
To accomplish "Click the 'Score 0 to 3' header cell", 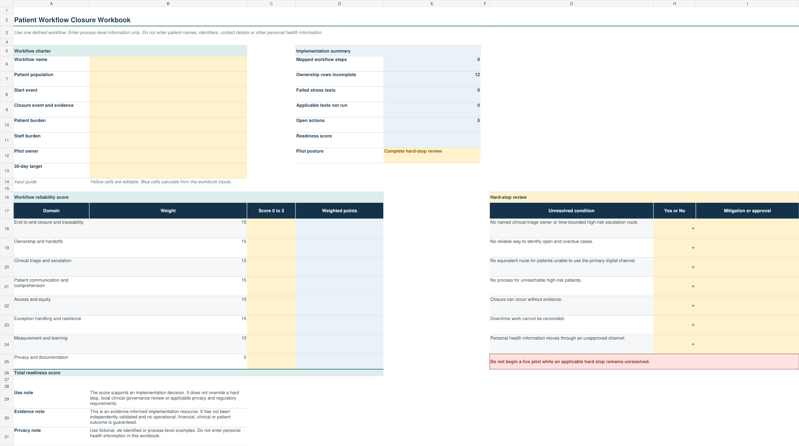I will tap(271, 211).
